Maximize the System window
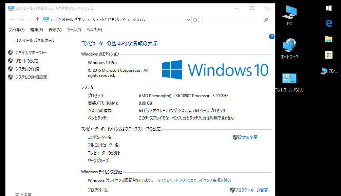341x196 pixels. [252, 8]
